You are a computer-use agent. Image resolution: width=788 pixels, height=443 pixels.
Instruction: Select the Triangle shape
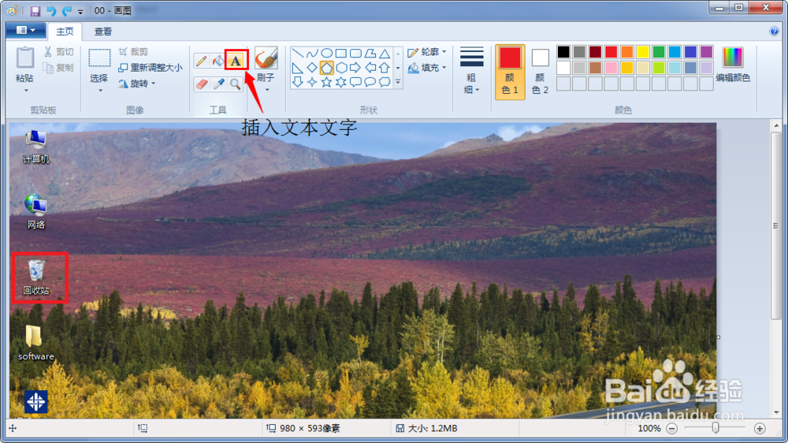(x=385, y=54)
